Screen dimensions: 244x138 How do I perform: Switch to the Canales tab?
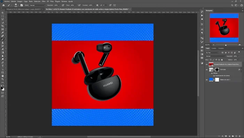pos(214,48)
